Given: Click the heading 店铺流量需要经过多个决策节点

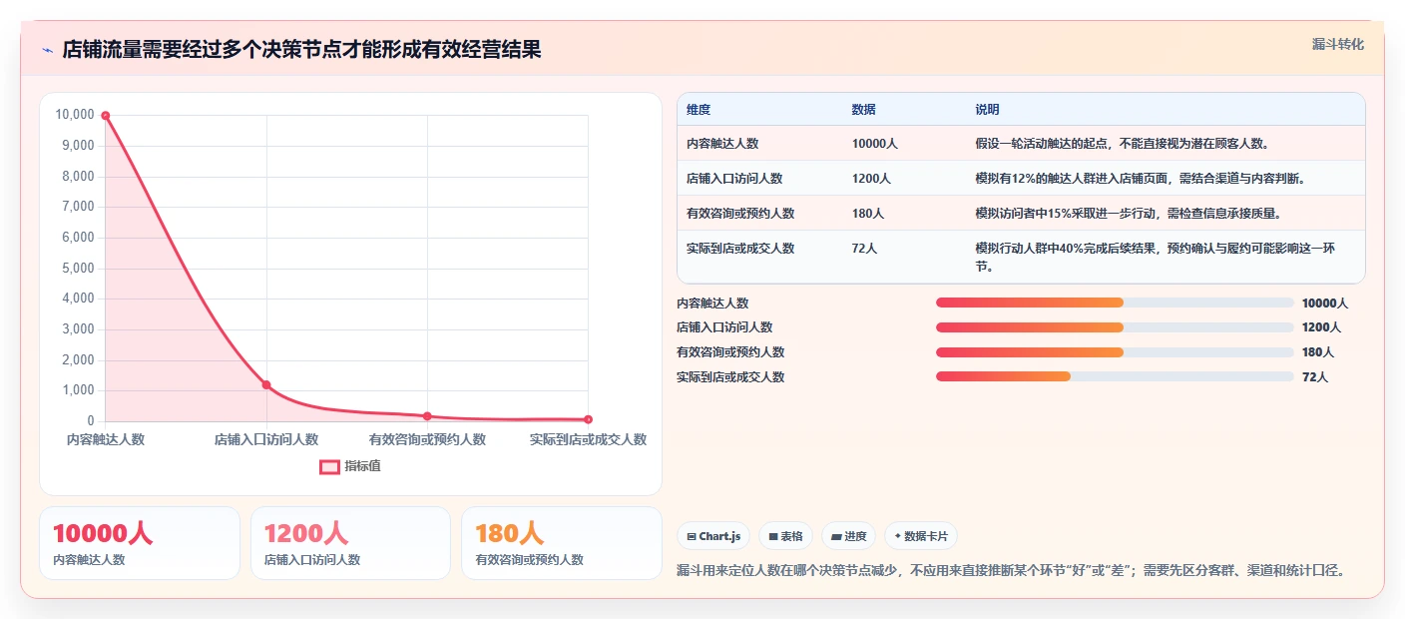Looking at the screenshot, I should tap(301, 50).
